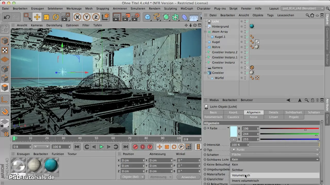Select the Move tool
Screen dimensions: 330x185
point(37,17)
